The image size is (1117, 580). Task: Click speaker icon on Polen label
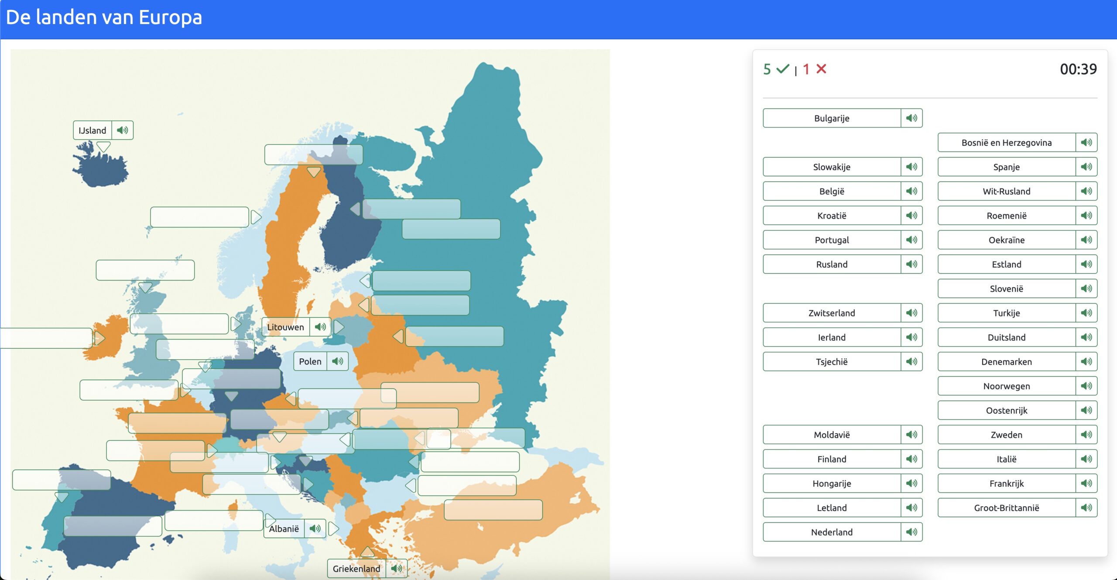click(337, 361)
